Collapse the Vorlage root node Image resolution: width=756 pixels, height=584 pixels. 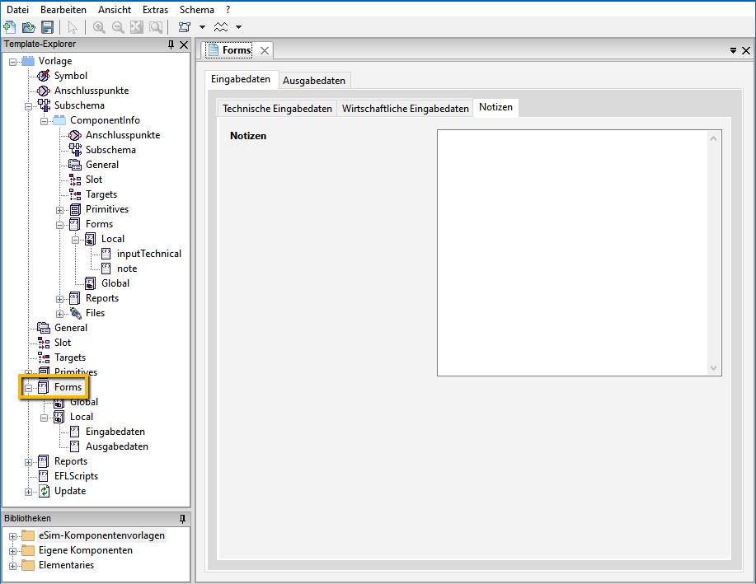[12, 62]
